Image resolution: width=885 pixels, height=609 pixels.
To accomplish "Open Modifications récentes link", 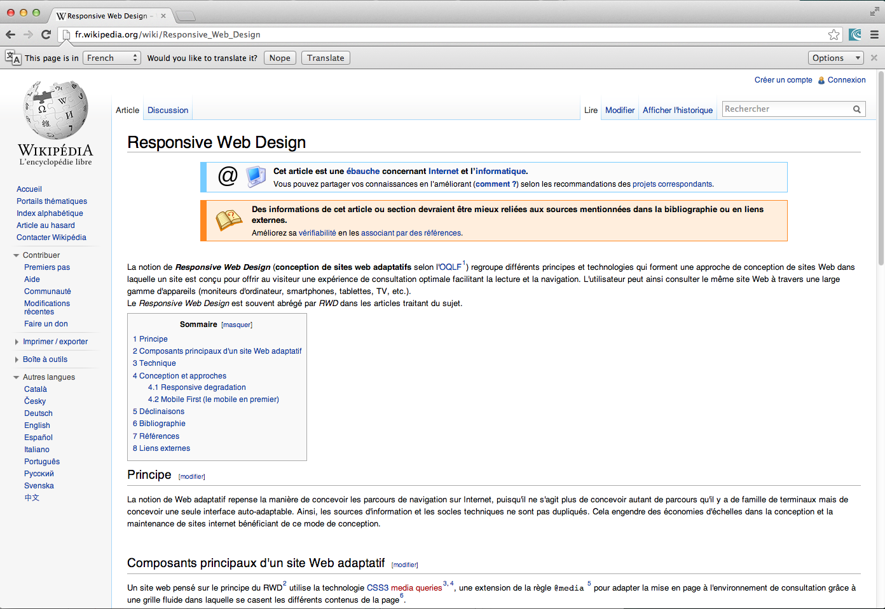I will pos(47,307).
